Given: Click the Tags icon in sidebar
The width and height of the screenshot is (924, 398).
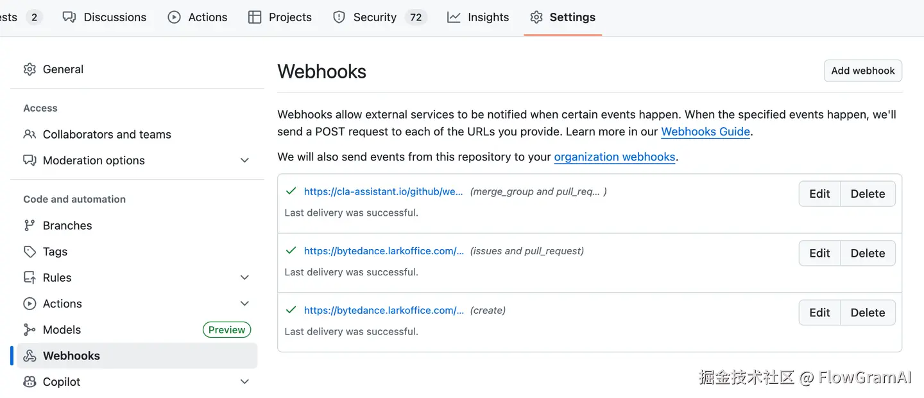Looking at the screenshot, I should click(30, 252).
